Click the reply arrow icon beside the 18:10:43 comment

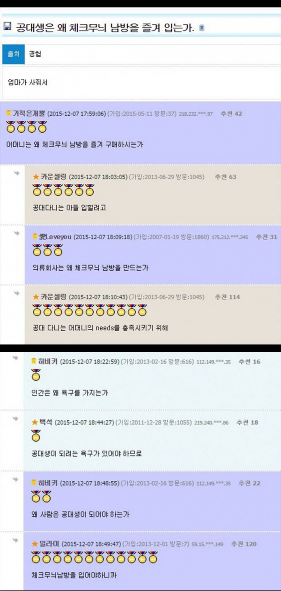17,294
